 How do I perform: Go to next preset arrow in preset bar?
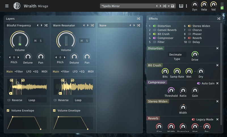pos(160,6)
